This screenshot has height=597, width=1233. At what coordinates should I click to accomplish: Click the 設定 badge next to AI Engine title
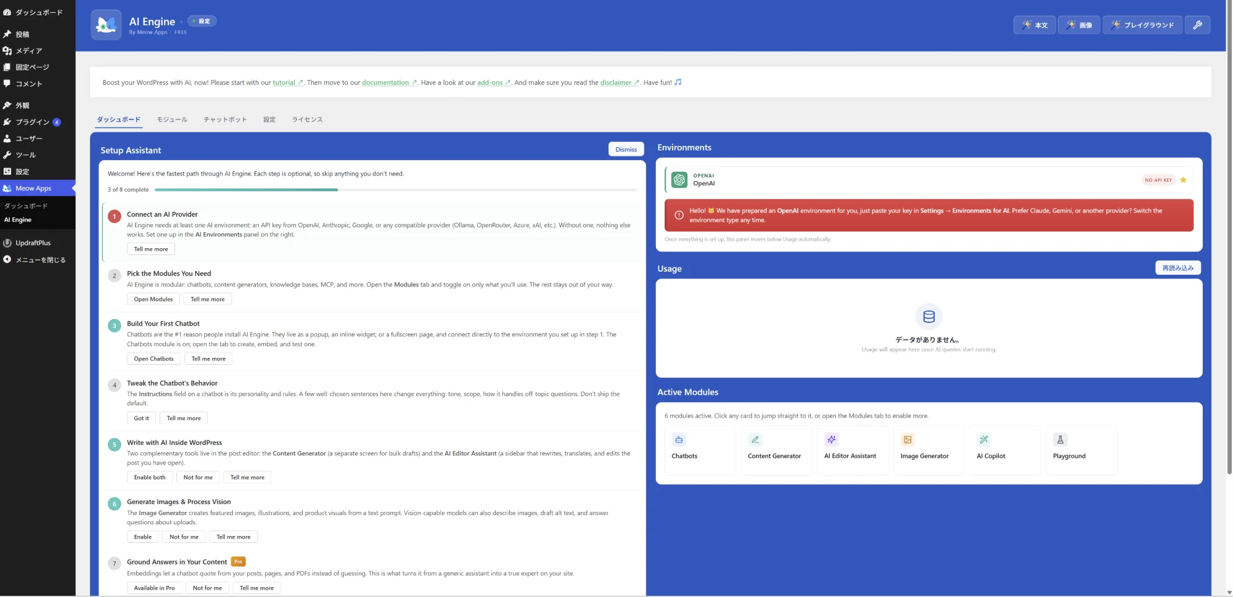tap(202, 21)
